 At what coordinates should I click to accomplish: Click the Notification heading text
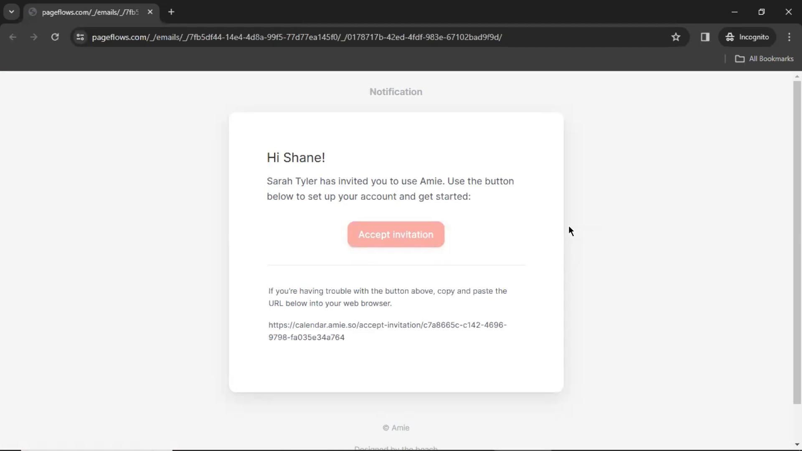pos(396,92)
